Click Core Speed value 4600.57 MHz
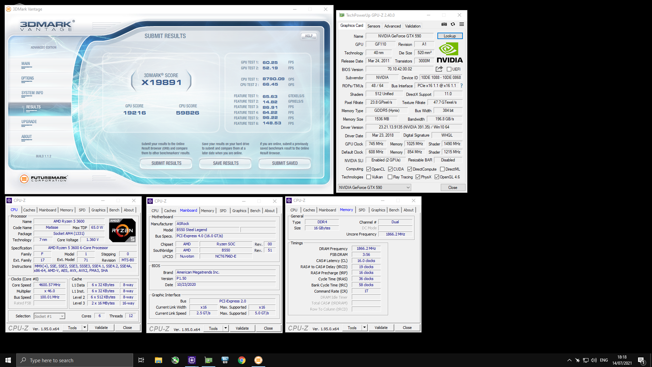The width and height of the screenshot is (652, 367). point(50,285)
